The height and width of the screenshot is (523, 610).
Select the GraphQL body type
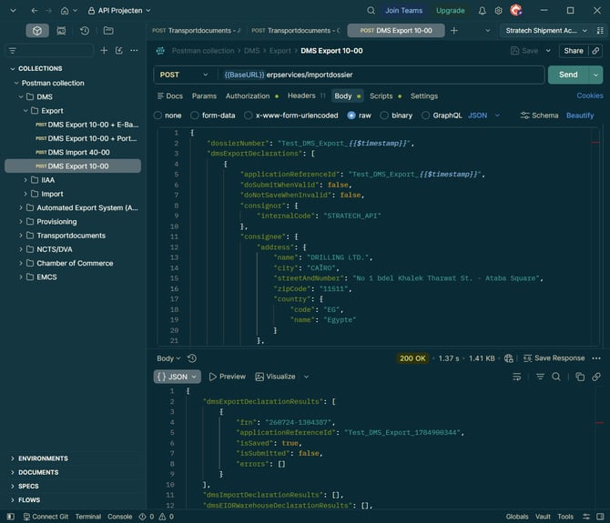click(425, 116)
